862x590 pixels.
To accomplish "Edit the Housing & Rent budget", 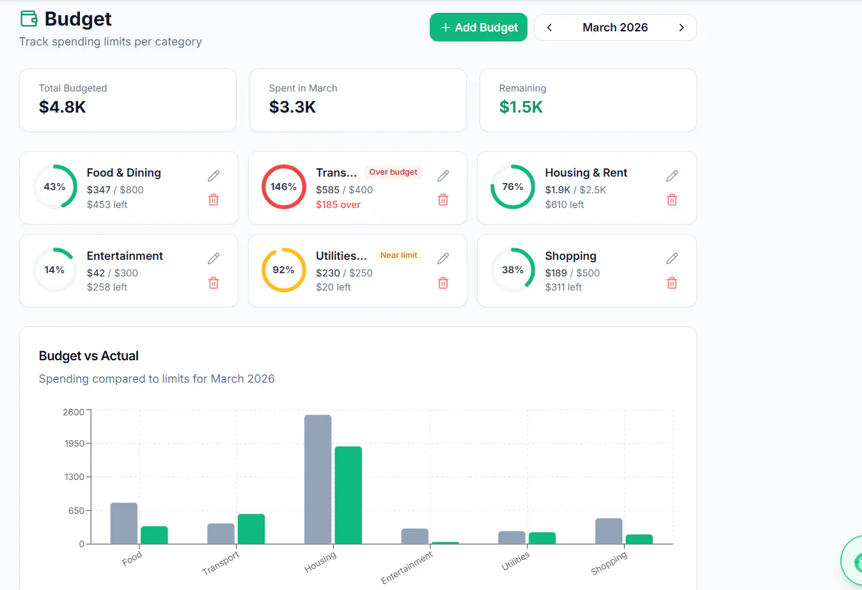I will tap(672, 176).
